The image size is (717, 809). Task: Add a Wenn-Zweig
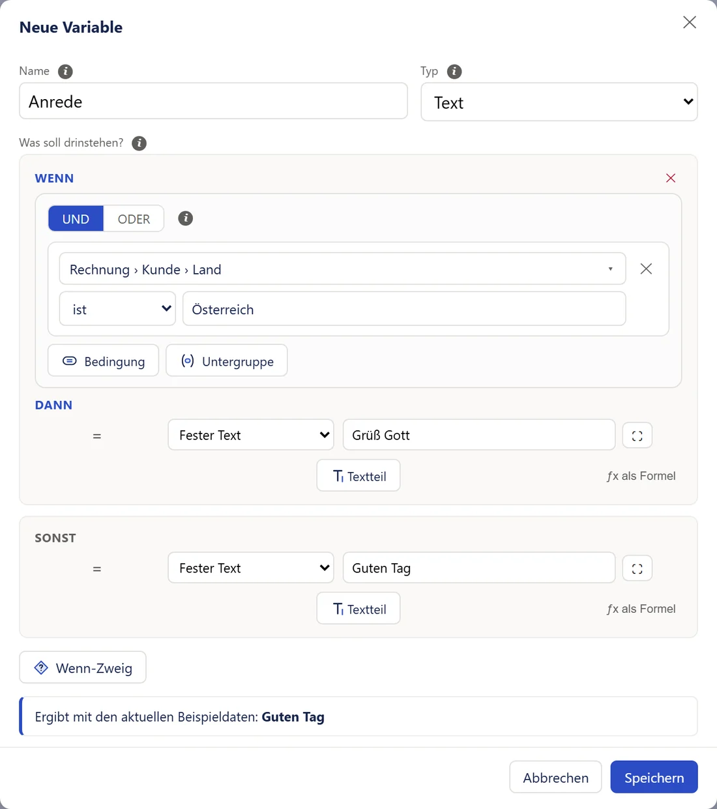[83, 668]
